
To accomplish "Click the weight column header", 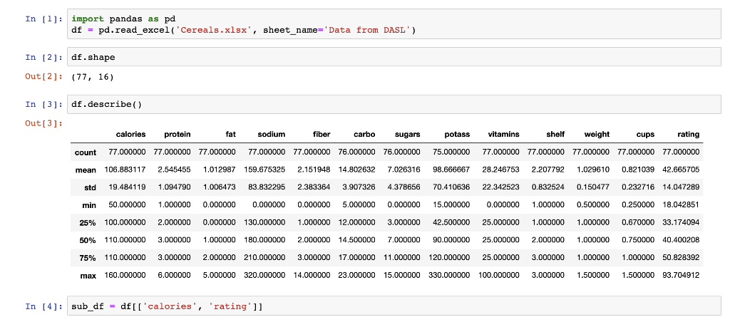I will coord(597,134).
